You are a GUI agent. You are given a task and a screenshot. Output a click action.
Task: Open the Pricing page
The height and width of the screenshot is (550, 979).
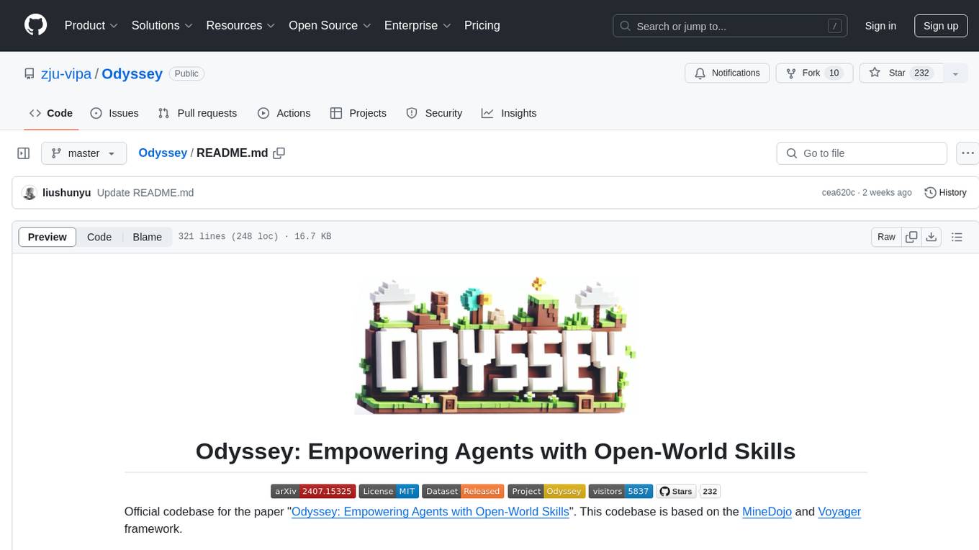[482, 25]
